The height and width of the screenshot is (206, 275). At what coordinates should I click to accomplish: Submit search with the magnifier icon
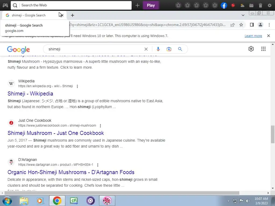[x=180, y=49]
